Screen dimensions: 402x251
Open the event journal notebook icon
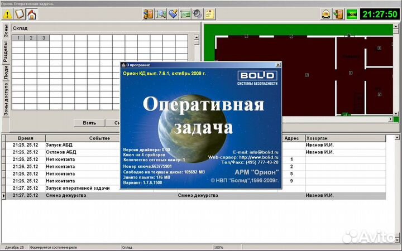(x=20, y=14)
